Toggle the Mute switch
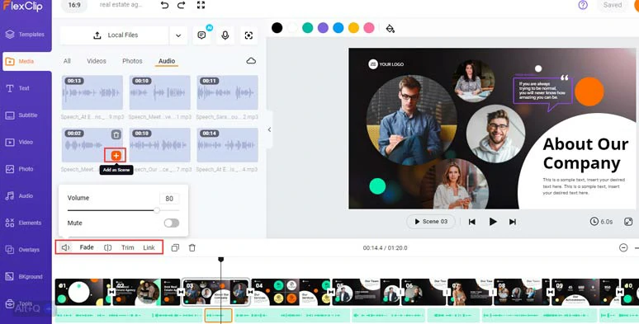Image resolution: width=639 pixels, height=324 pixels. (x=172, y=223)
